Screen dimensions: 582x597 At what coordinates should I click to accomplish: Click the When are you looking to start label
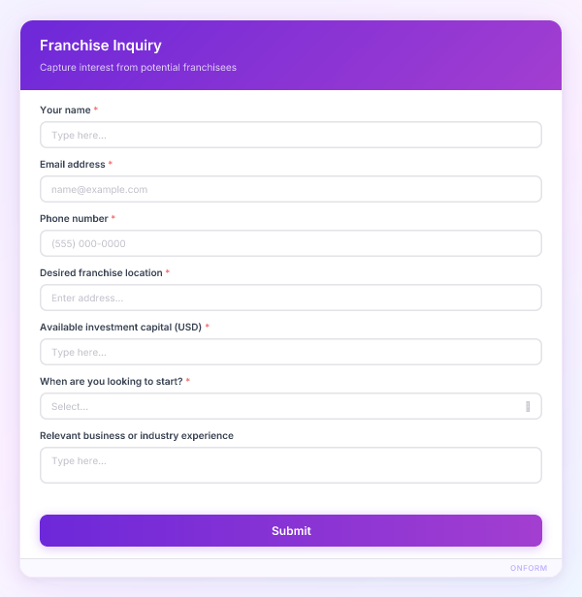tap(111, 381)
